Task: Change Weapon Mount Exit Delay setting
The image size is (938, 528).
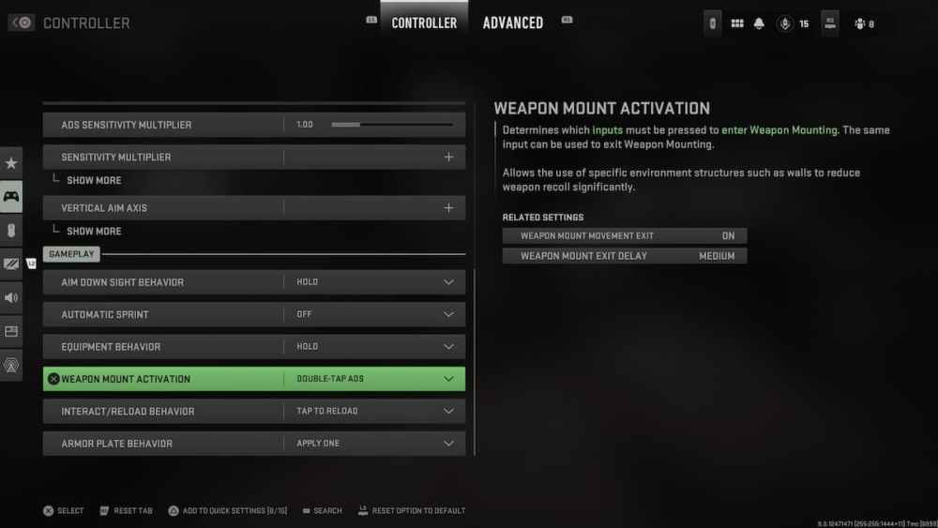Action: [x=625, y=256]
